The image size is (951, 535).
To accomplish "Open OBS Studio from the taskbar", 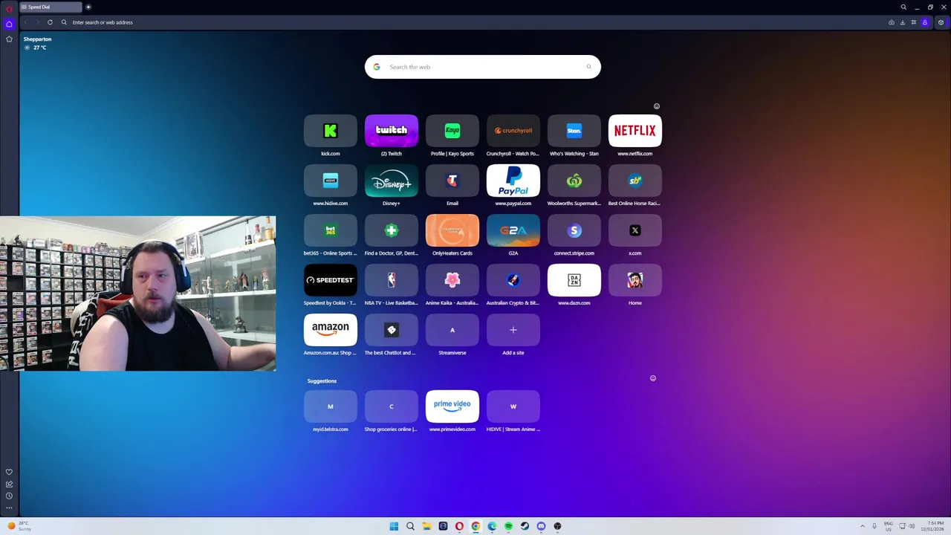I will click(557, 526).
